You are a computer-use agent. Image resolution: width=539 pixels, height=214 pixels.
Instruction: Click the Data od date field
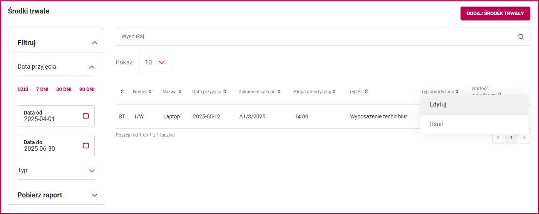(56, 116)
